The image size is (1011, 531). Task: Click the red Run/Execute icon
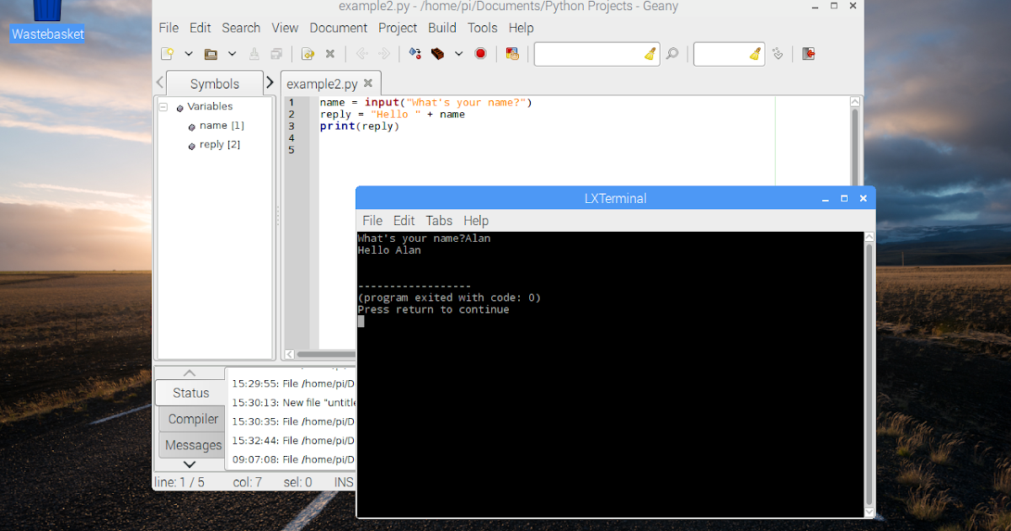(x=480, y=54)
